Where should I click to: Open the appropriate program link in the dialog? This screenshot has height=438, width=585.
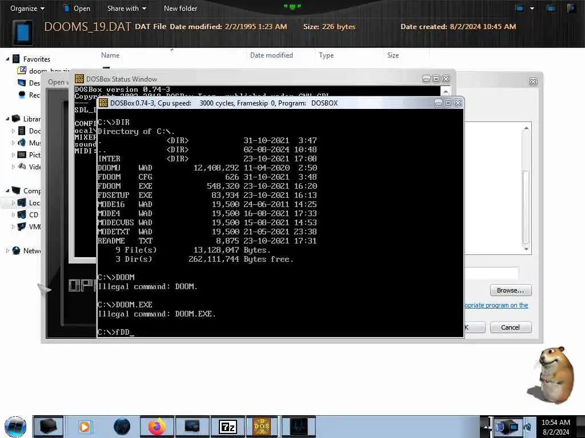(x=496, y=305)
